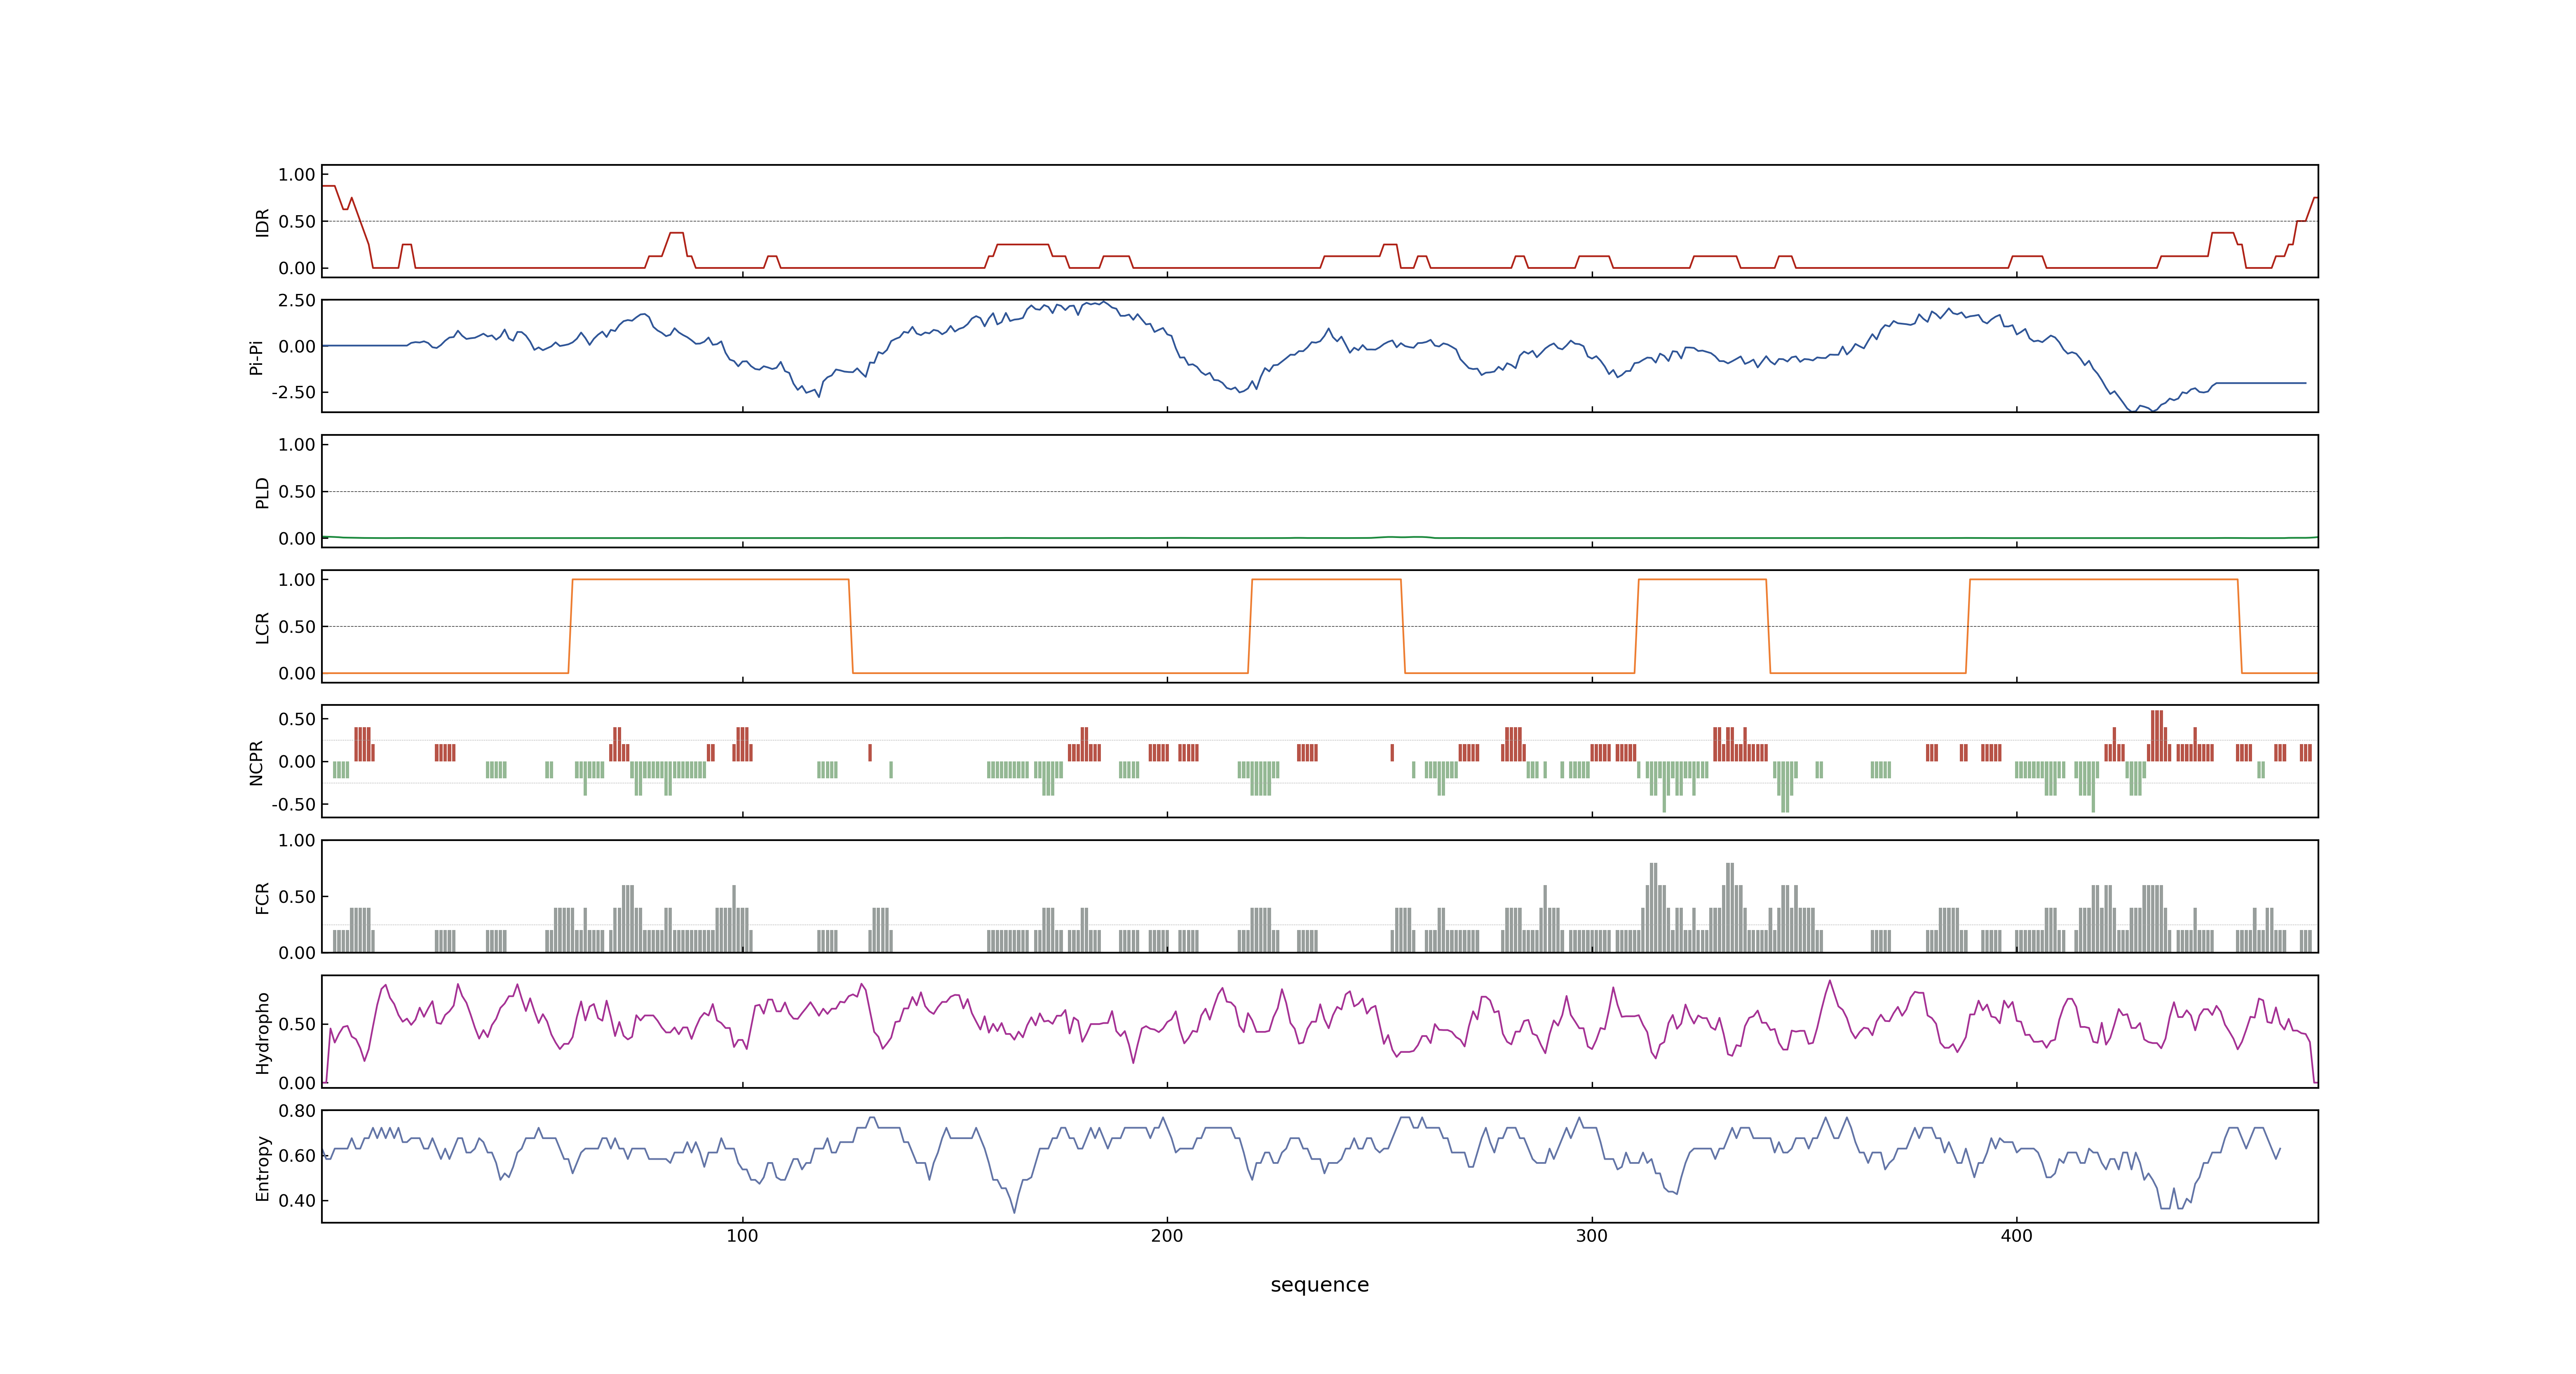Screen dimensions: 2576x1374
Task: Click the IDR curve's initial peak at sequence start
Action: [x=328, y=186]
